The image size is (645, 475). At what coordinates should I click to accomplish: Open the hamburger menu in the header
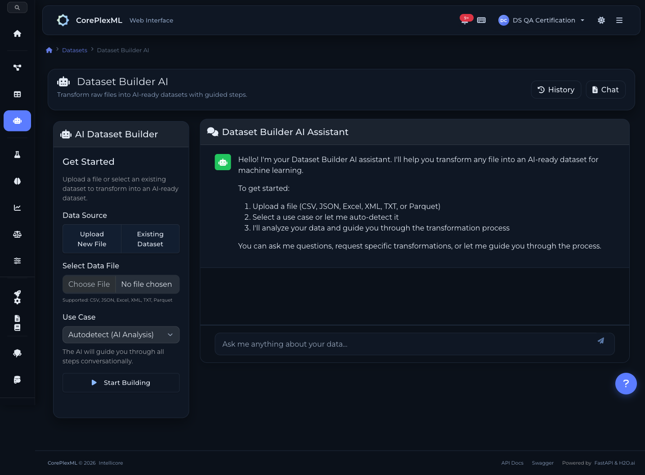point(619,20)
